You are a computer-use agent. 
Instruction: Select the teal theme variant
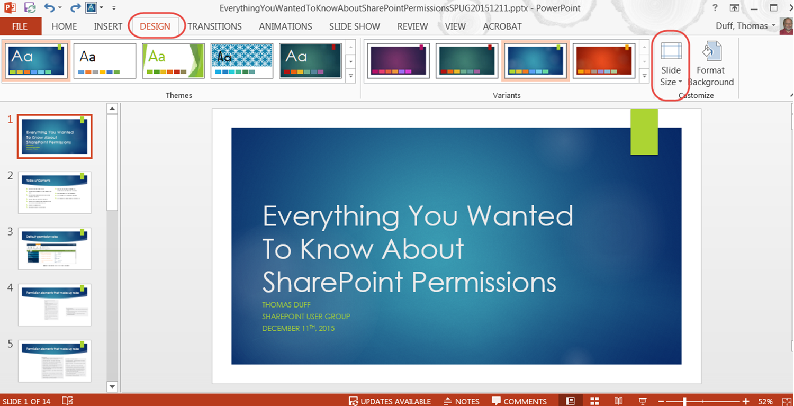[467, 60]
